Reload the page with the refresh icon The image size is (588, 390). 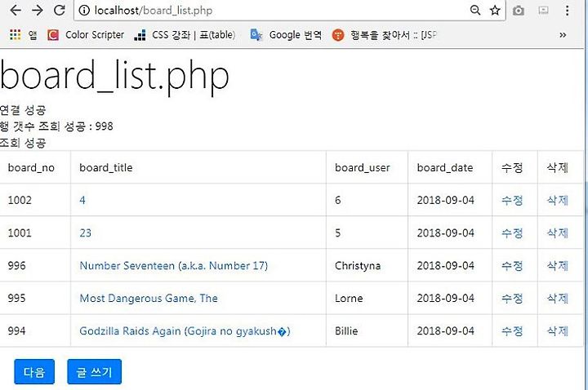tap(60, 10)
